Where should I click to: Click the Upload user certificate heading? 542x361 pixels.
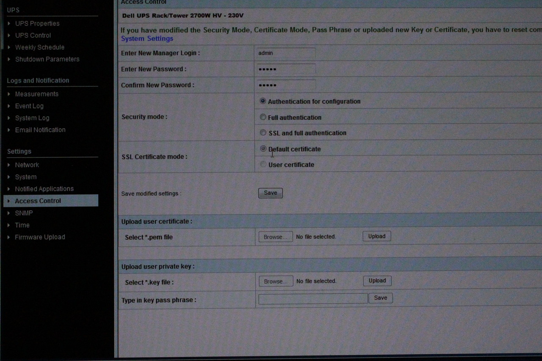tap(157, 221)
